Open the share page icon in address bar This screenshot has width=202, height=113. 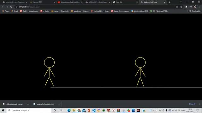tap(177, 7)
